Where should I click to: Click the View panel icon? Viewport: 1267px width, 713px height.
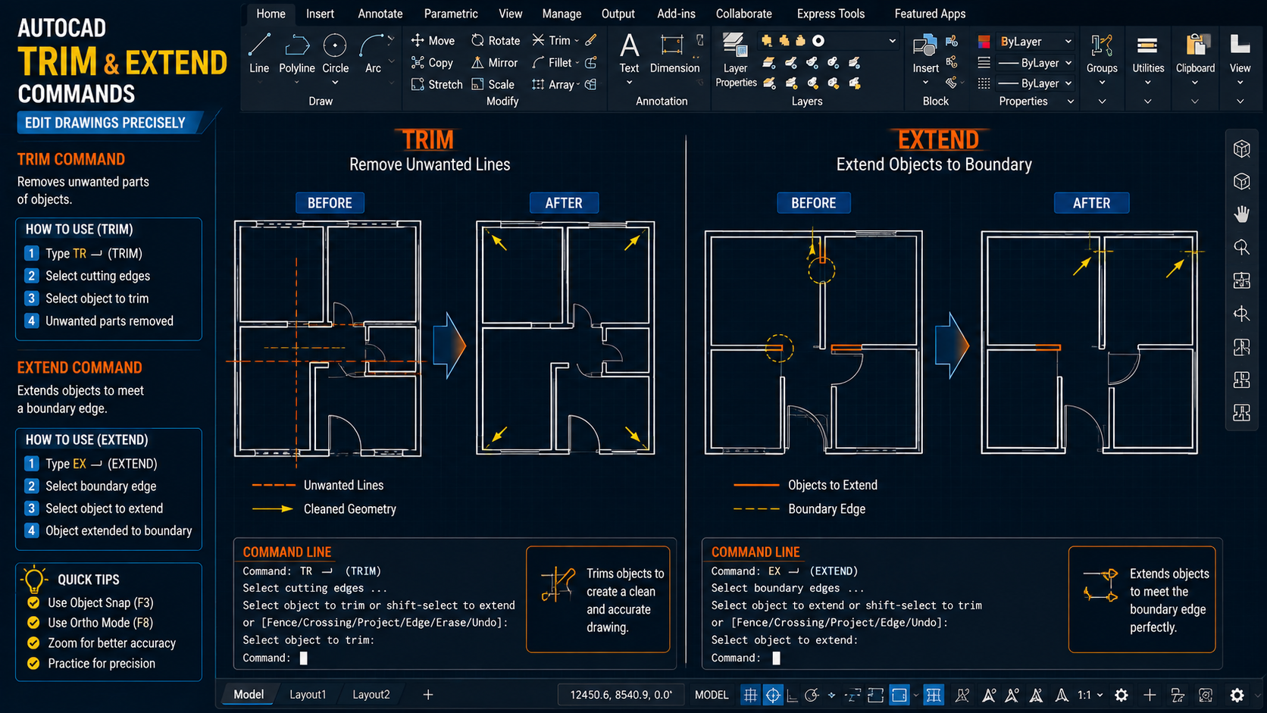(x=1240, y=45)
